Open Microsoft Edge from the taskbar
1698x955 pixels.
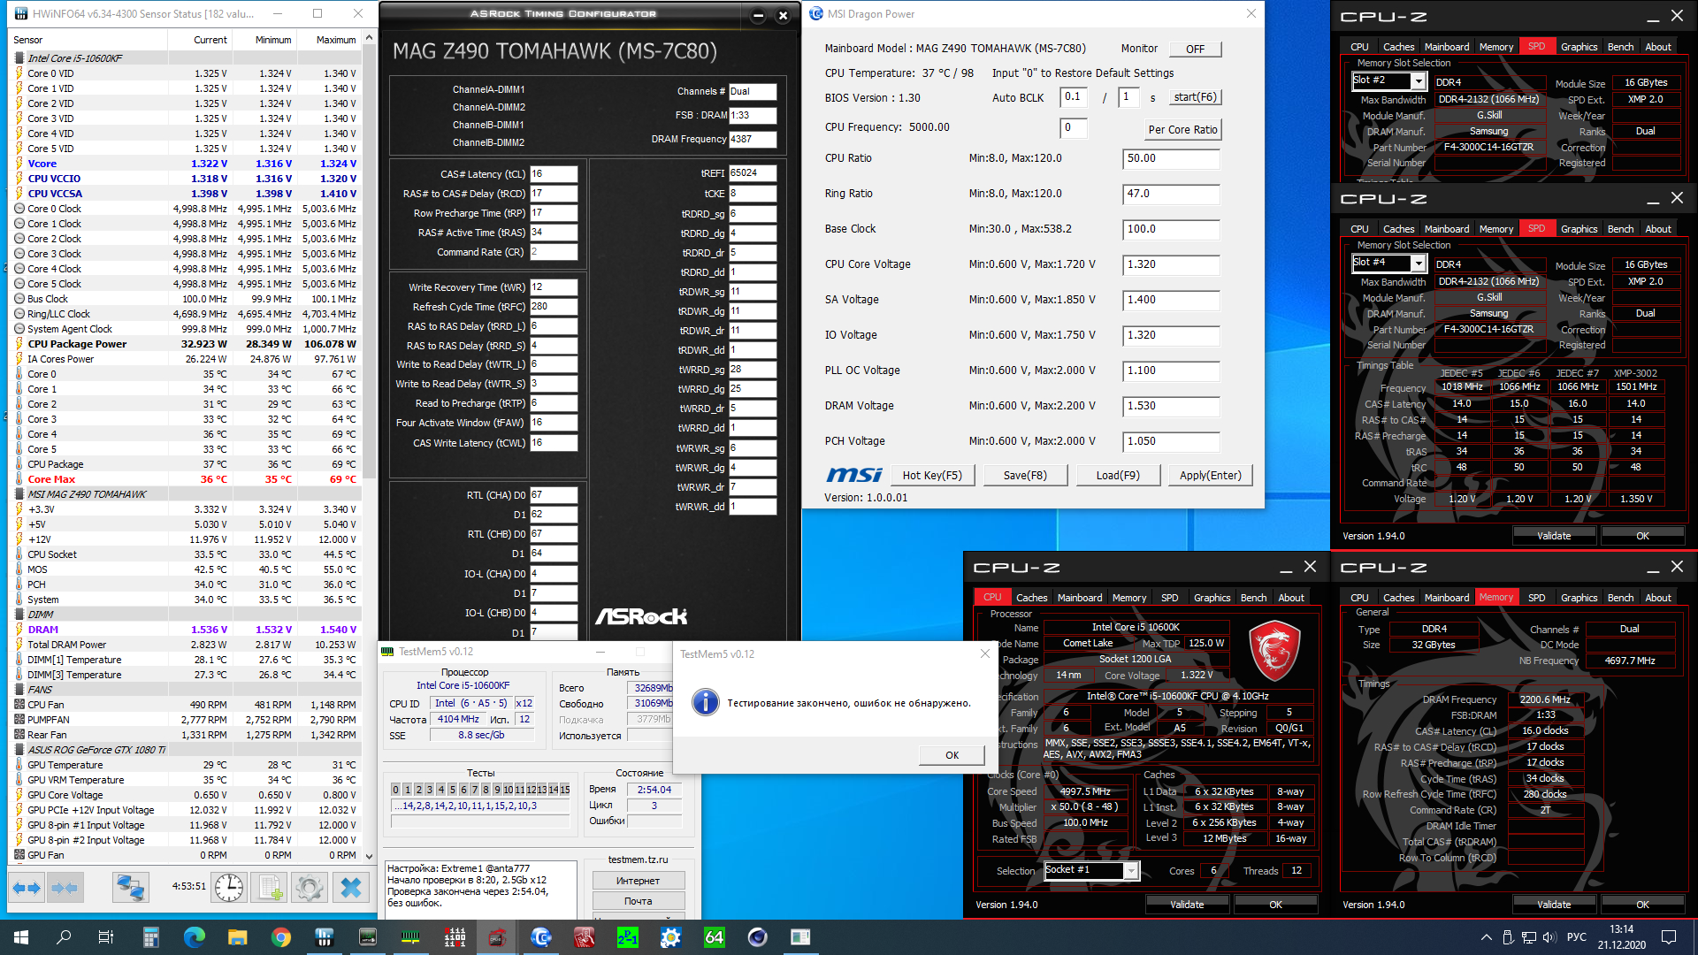coord(194,937)
